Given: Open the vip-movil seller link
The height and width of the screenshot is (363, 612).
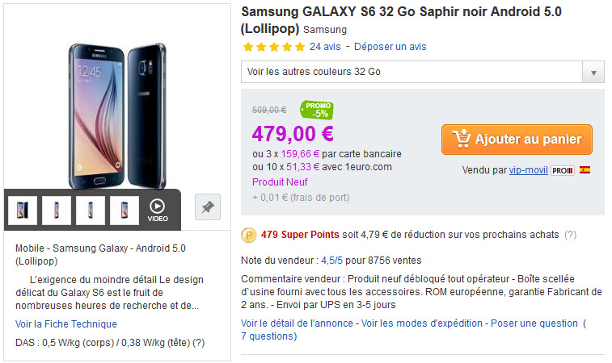Looking at the screenshot, I should (x=528, y=170).
